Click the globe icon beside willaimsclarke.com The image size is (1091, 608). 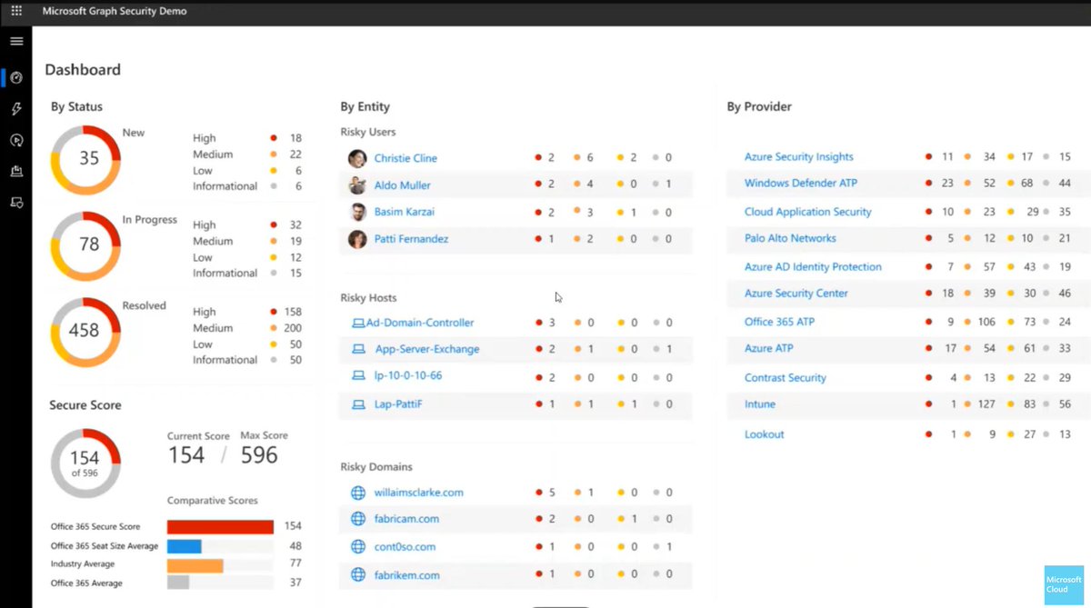coord(357,493)
